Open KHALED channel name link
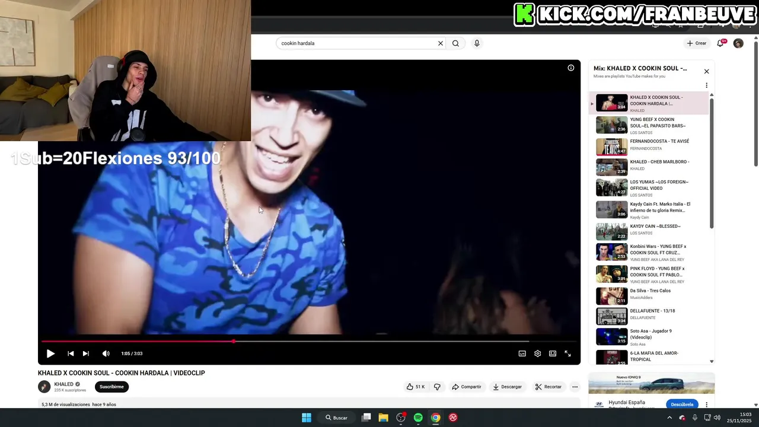This screenshot has width=759, height=427. coord(63,384)
